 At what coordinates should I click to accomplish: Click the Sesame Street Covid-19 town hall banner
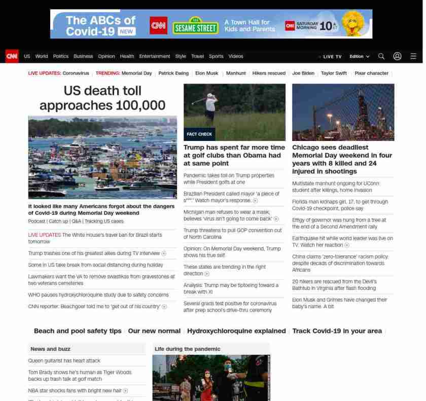pyautogui.click(x=211, y=24)
